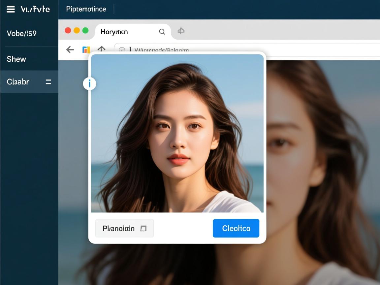Expand the Ciabr item using its equals icon
The width and height of the screenshot is (380, 285).
click(x=48, y=82)
